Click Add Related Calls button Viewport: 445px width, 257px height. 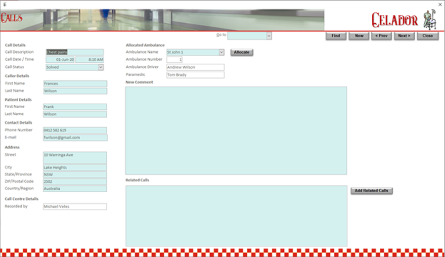coord(371,191)
